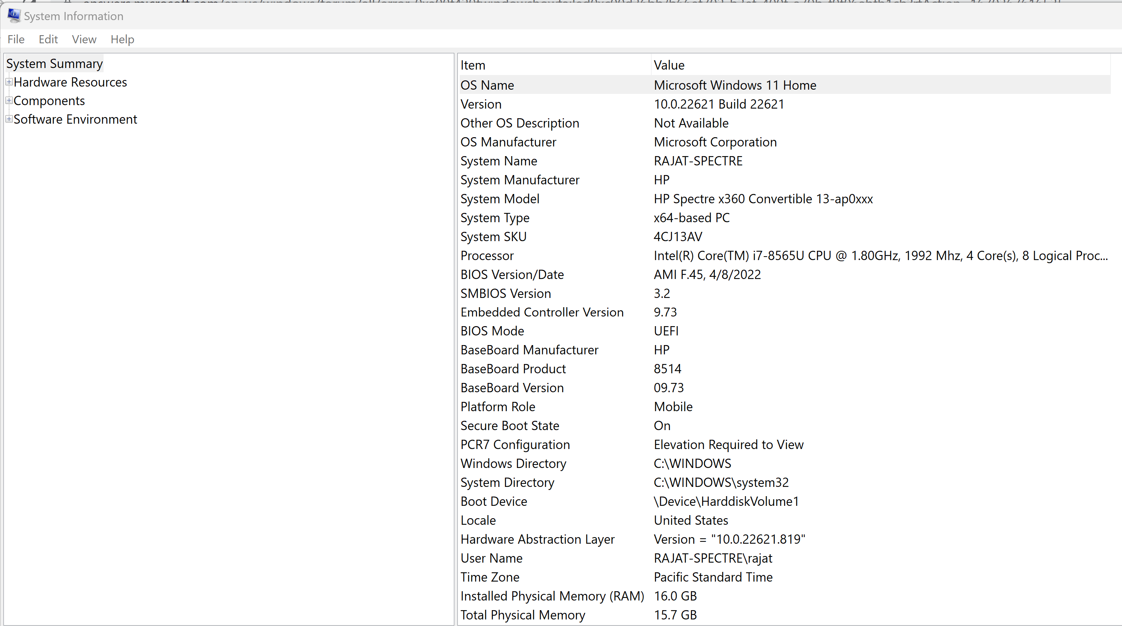Viewport: 1122px width, 626px height.
Task: Select the System Type row
Action: click(x=784, y=218)
